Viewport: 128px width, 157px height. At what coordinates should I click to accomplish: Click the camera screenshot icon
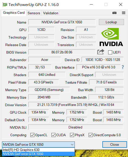point(114,13)
